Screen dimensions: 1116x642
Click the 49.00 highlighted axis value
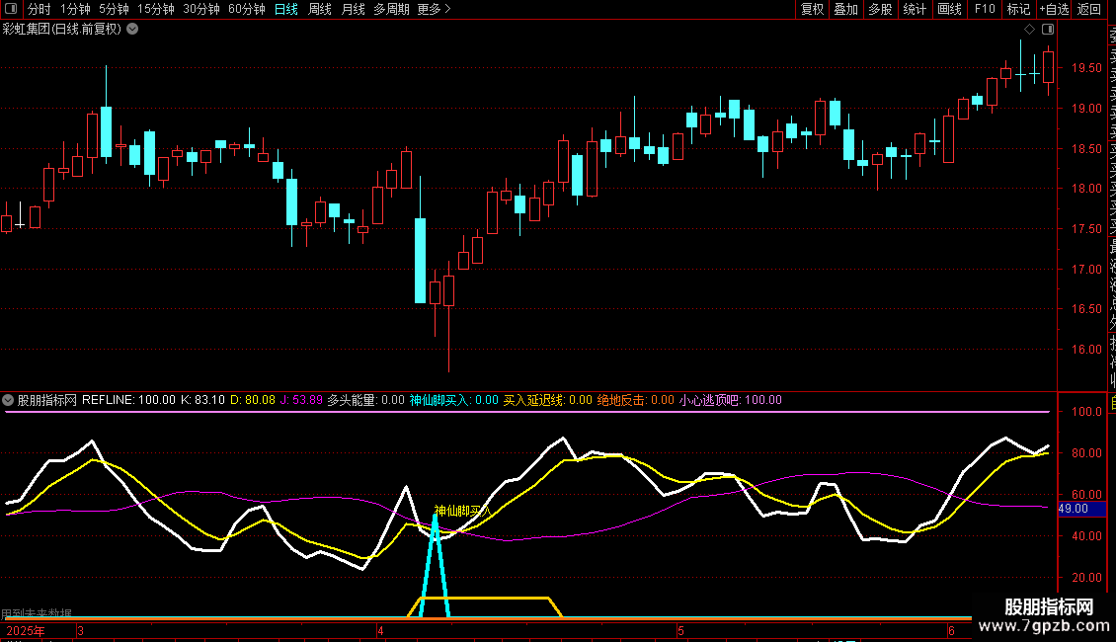[x=1081, y=509]
